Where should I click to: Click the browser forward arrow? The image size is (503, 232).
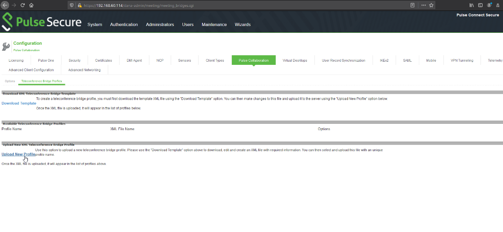point(13,5)
